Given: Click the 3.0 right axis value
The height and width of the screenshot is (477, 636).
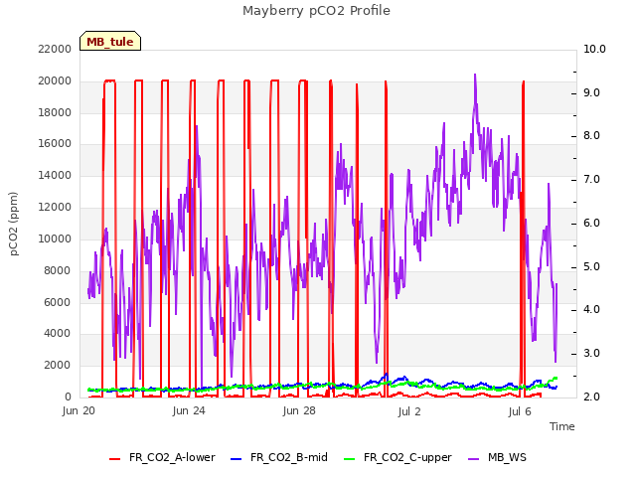Looking at the screenshot, I should (x=592, y=354).
